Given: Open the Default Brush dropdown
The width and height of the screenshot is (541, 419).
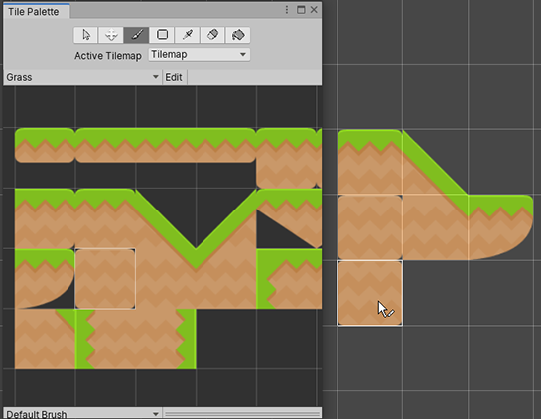Looking at the screenshot, I should point(82,413).
